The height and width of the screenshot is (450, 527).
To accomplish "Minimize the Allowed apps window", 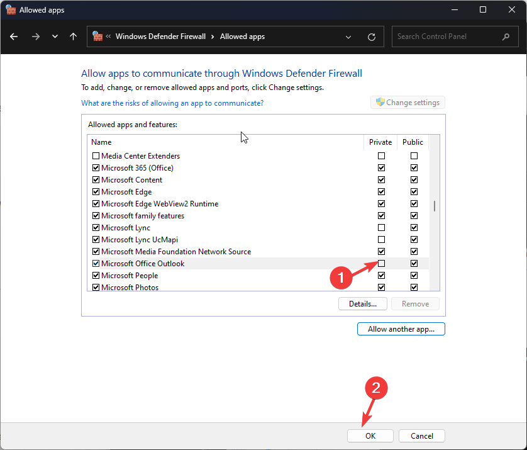I will (x=455, y=9).
